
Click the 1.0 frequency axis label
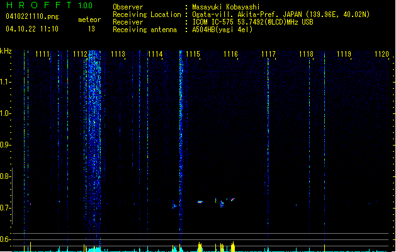4,113
